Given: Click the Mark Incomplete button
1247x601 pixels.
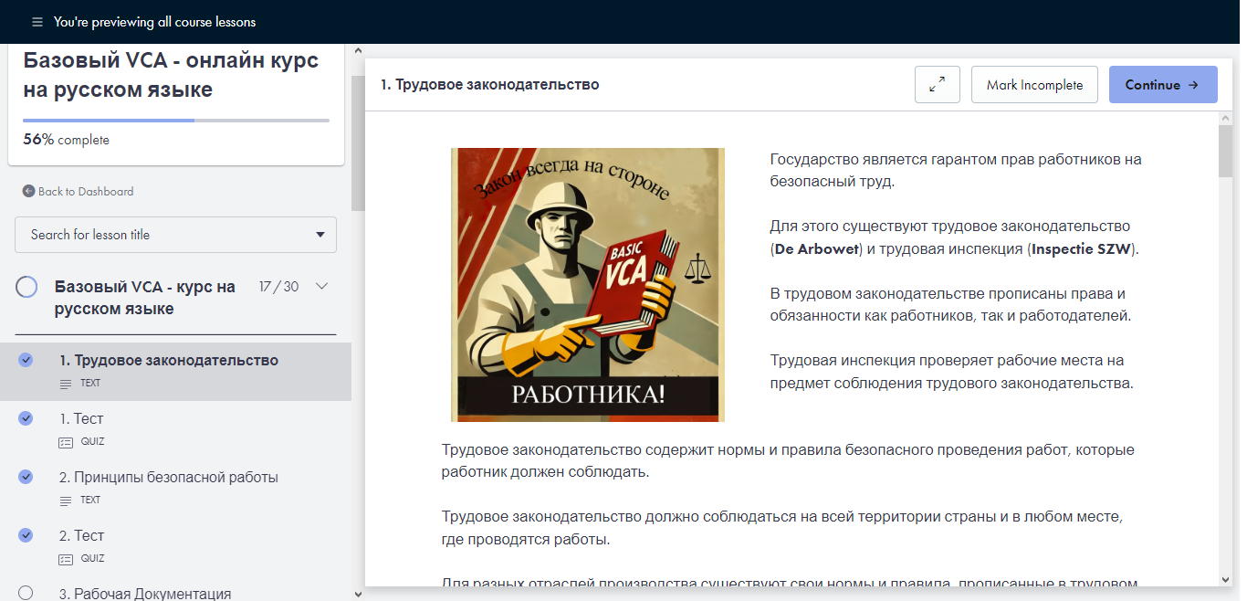Looking at the screenshot, I should click(1034, 85).
